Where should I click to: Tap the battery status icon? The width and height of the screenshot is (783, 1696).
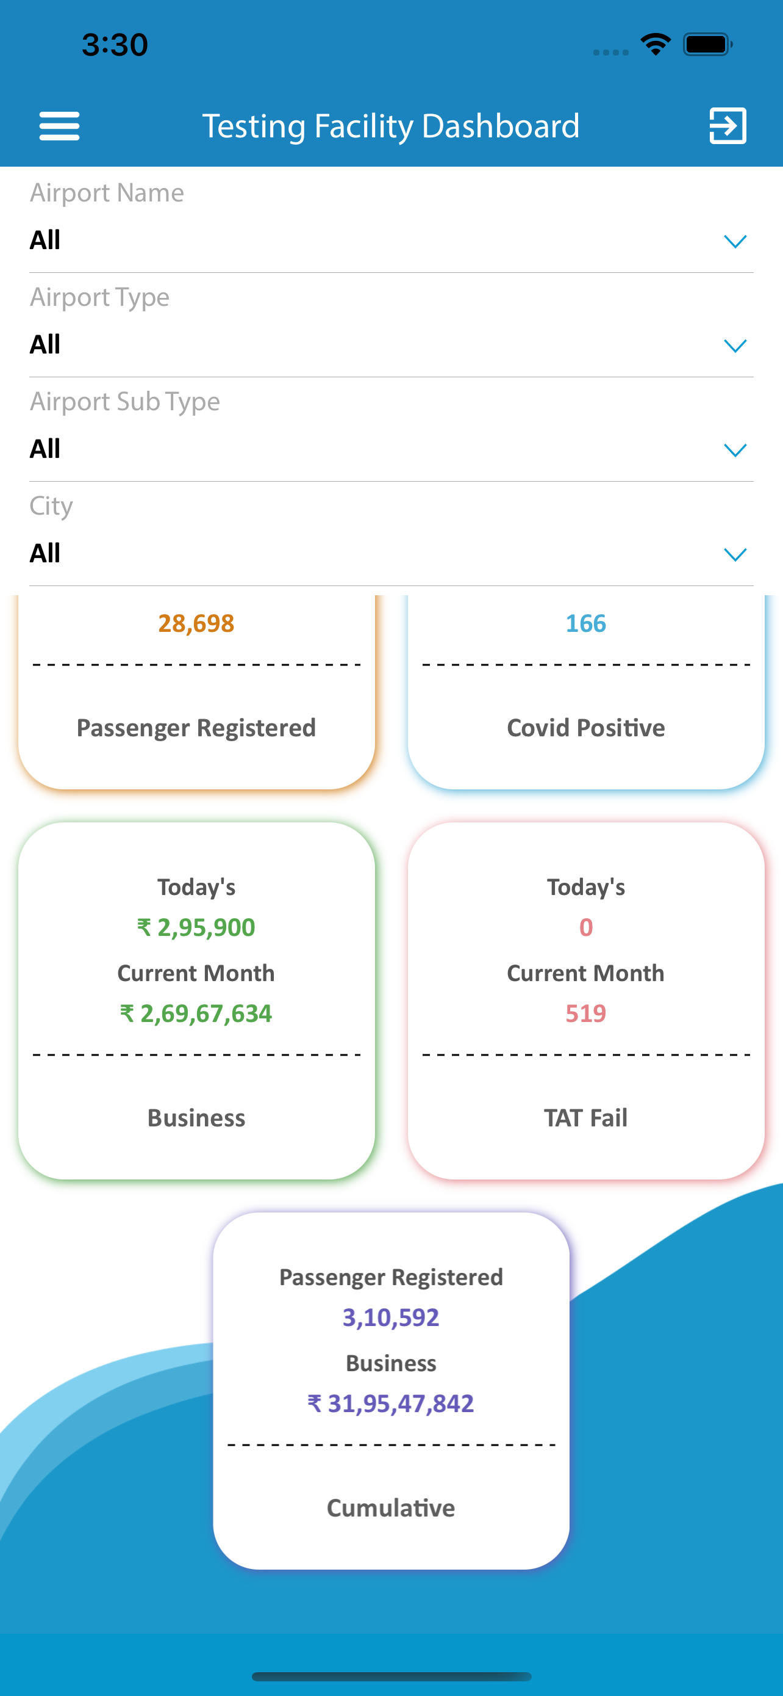point(707,45)
